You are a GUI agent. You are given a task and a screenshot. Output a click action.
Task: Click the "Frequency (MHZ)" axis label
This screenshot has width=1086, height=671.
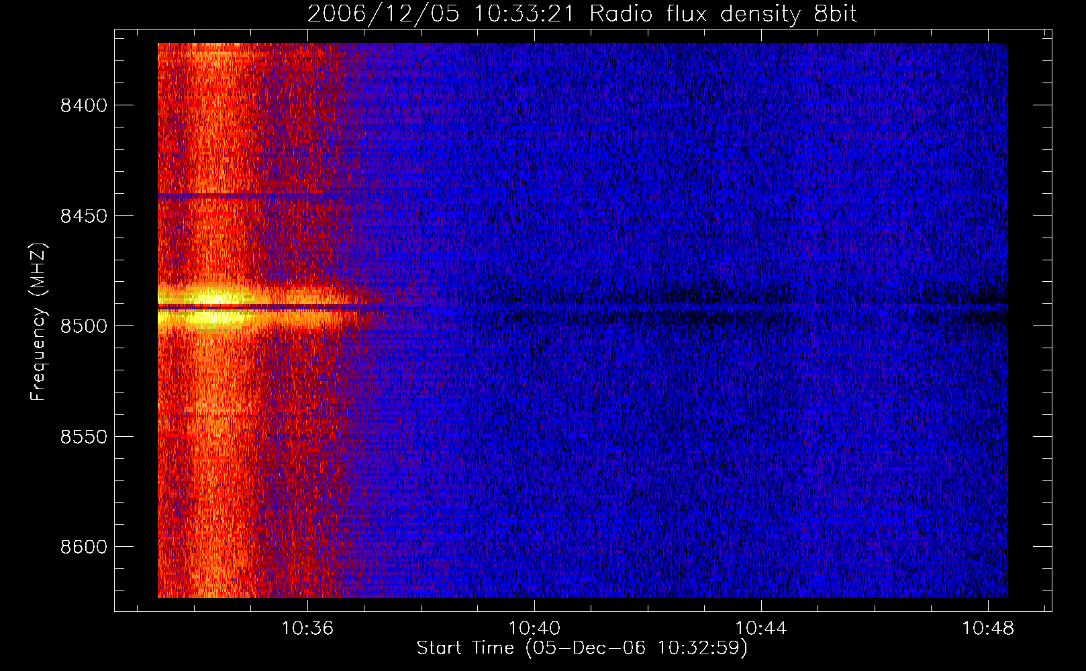(38, 322)
